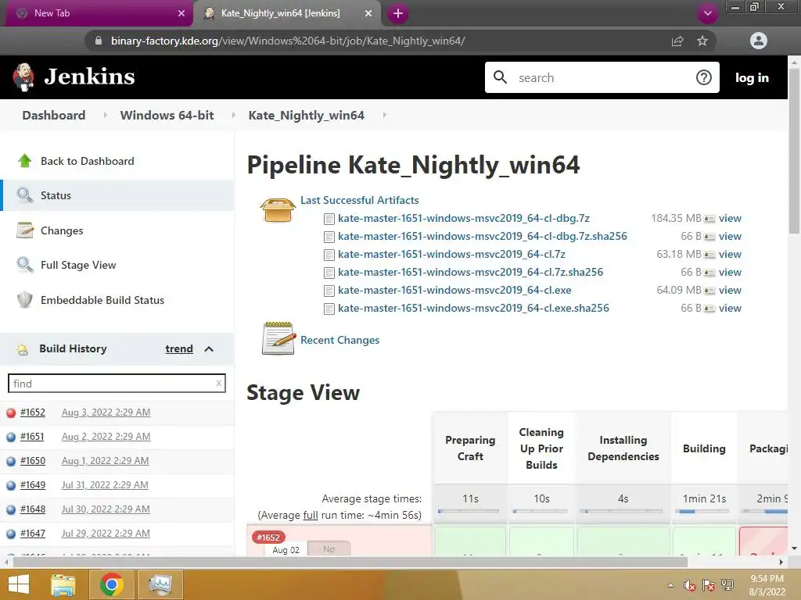
Task: Click the blue status ball of build #1651
Action: click(11, 437)
